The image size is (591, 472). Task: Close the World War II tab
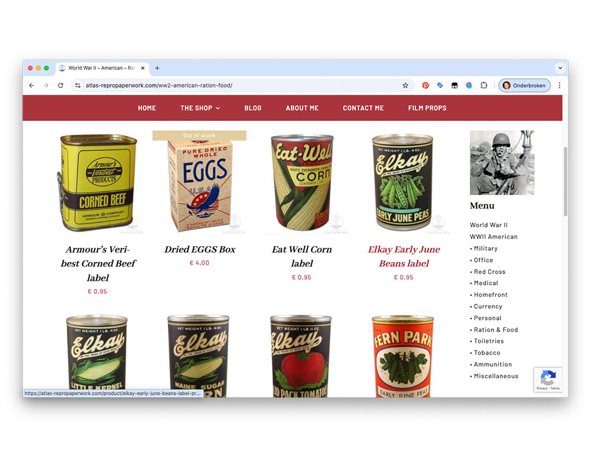(143, 68)
